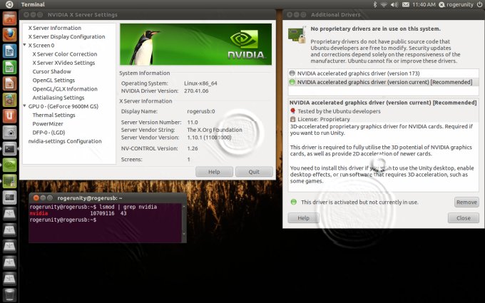Open Ubuntu Software Center launcher icon
Screen dimensions: 485x303
click(x=9, y=100)
